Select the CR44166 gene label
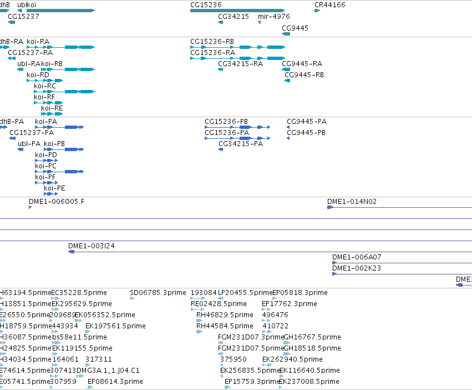Viewport: 472px width, 390px height. tap(330, 5)
